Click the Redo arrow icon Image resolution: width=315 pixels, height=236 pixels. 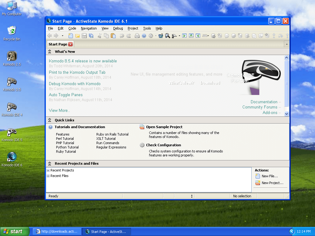point(129,36)
